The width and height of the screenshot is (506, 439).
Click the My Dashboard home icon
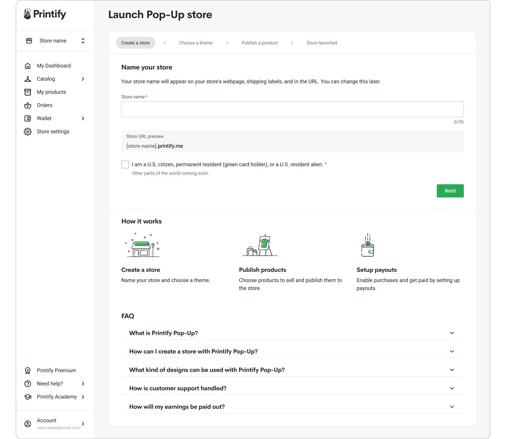click(28, 66)
